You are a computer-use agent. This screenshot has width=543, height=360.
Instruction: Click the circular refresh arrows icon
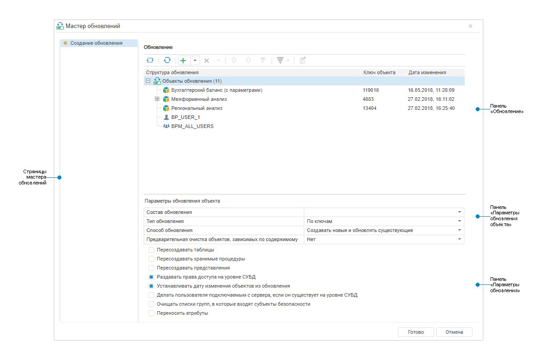167,60
